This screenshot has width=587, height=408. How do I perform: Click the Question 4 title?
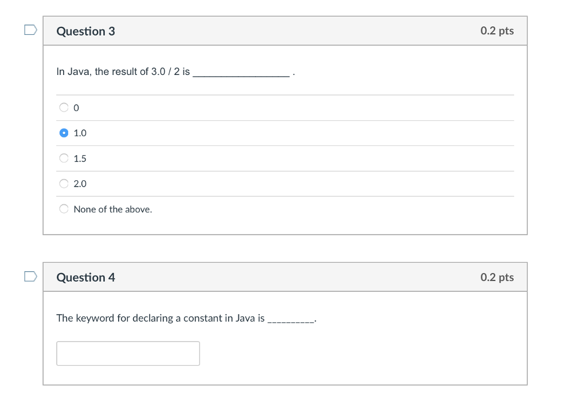point(85,277)
